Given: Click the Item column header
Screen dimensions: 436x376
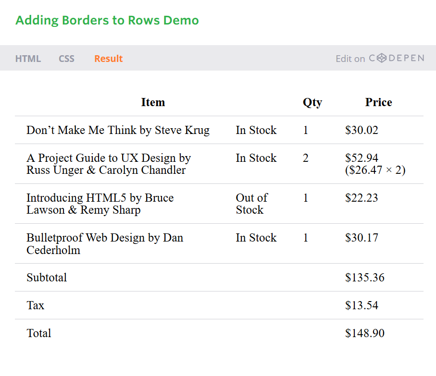Looking at the screenshot, I should (x=153, y=102).
